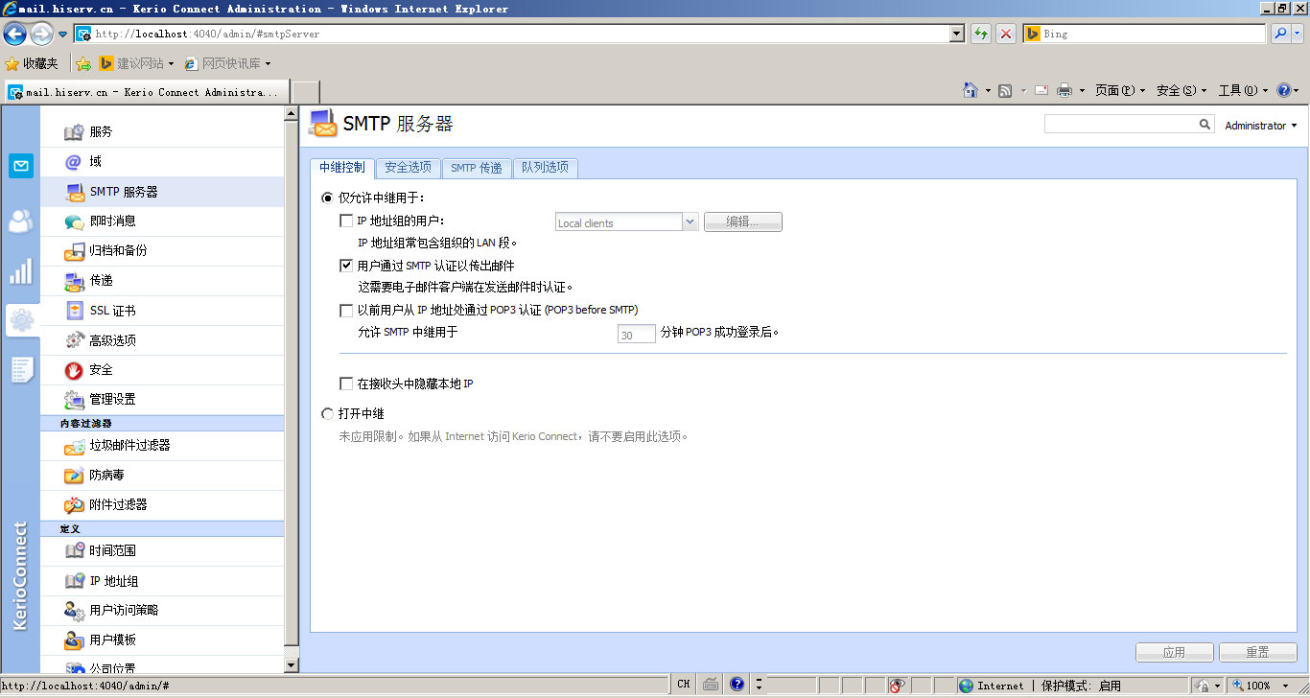The height and width of the screenshot is (698, 1310).
Task: Switch to the status bar-chart section in left rail
Action: click(x=21, y=272)
